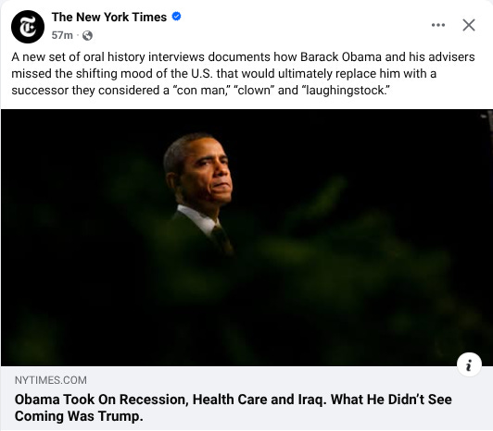Click the gray link preview footer card
The width and height of the screenshot is (493, 431).
coord(246,398)
